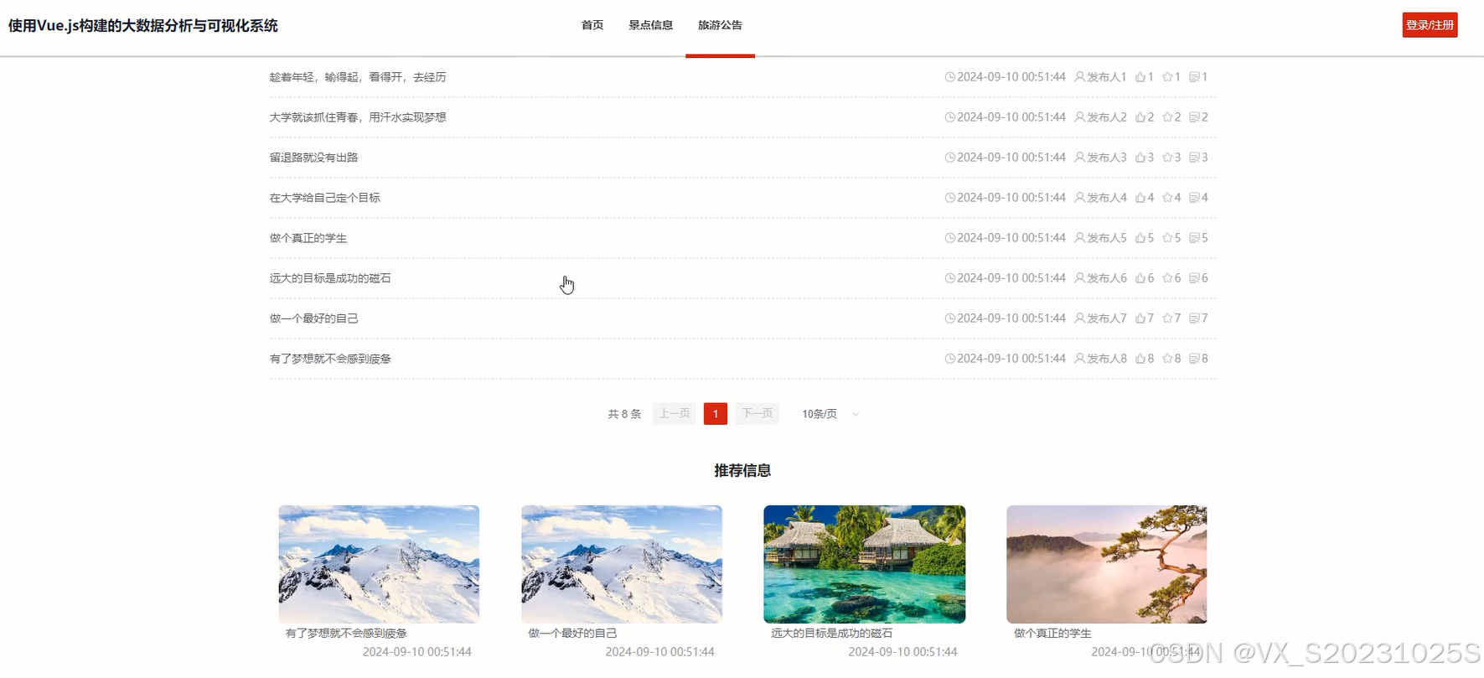Open snowy mountain thumbnail above 有了梦想就不会感到疲惫
The height and width of the screenshot is (678, 1484).
coord(379,564)
